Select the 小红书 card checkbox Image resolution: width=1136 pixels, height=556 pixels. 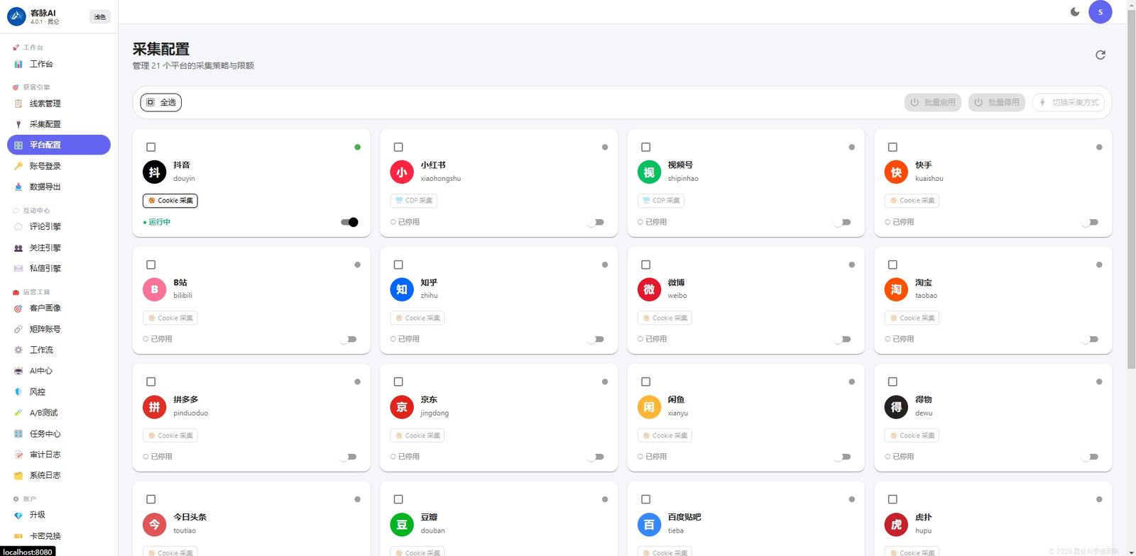point(398,148)
